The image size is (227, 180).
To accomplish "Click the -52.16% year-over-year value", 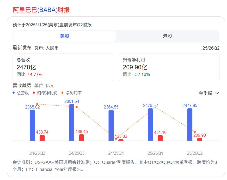I will [142, 75].
